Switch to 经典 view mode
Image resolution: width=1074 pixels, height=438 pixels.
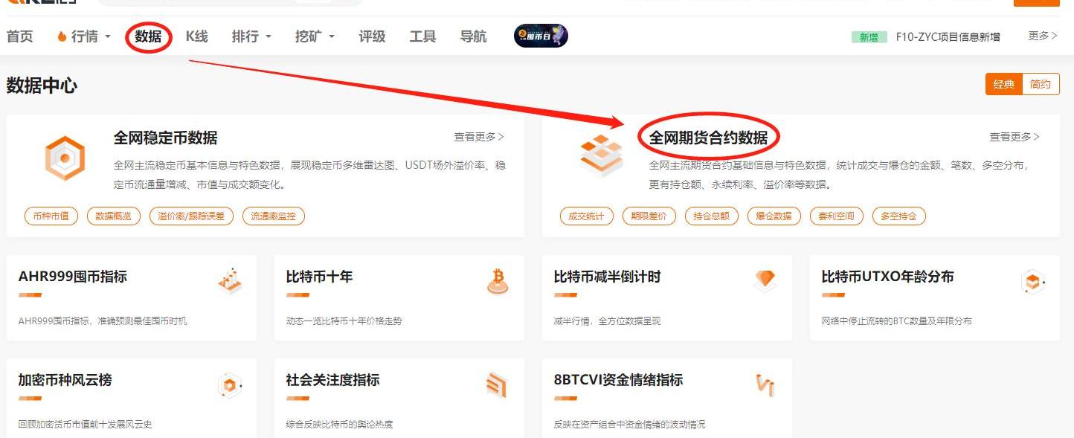1003,84
